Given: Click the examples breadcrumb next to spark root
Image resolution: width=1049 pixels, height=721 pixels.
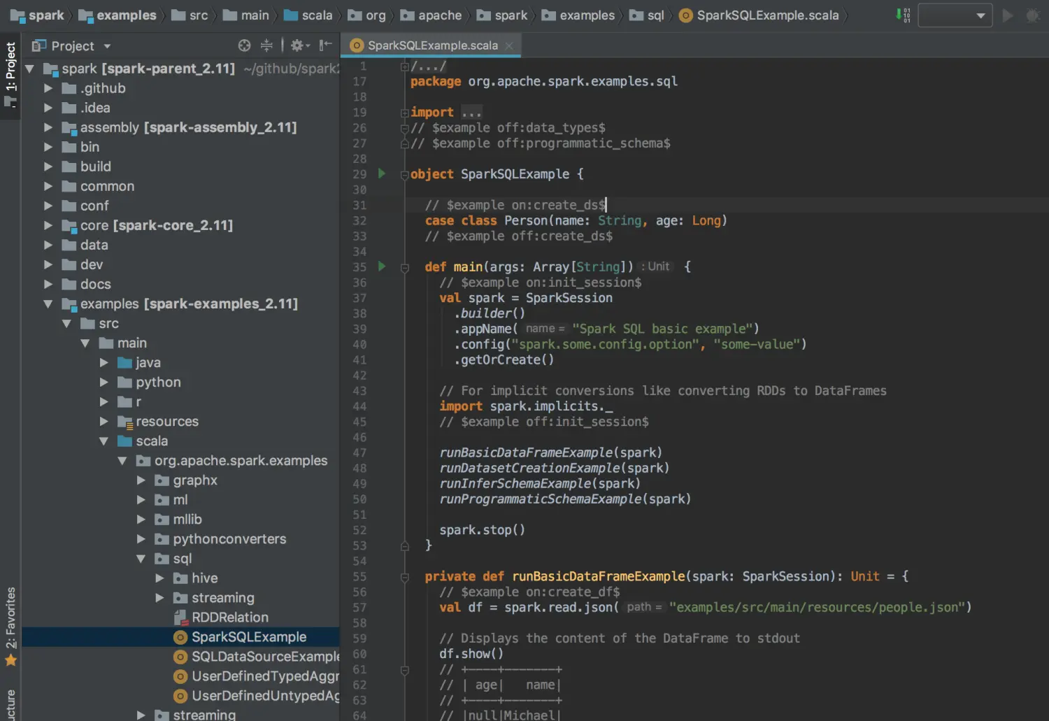Looking at the screenshot, I should pos(117,15).
